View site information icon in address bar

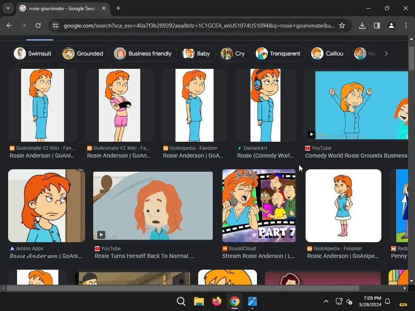point(56,26)
